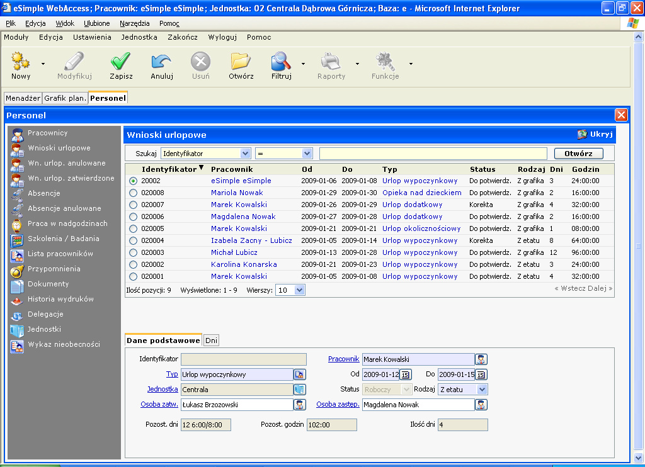
Task: Open the Otwórz folder icon
Action: (x=241, y=61)
